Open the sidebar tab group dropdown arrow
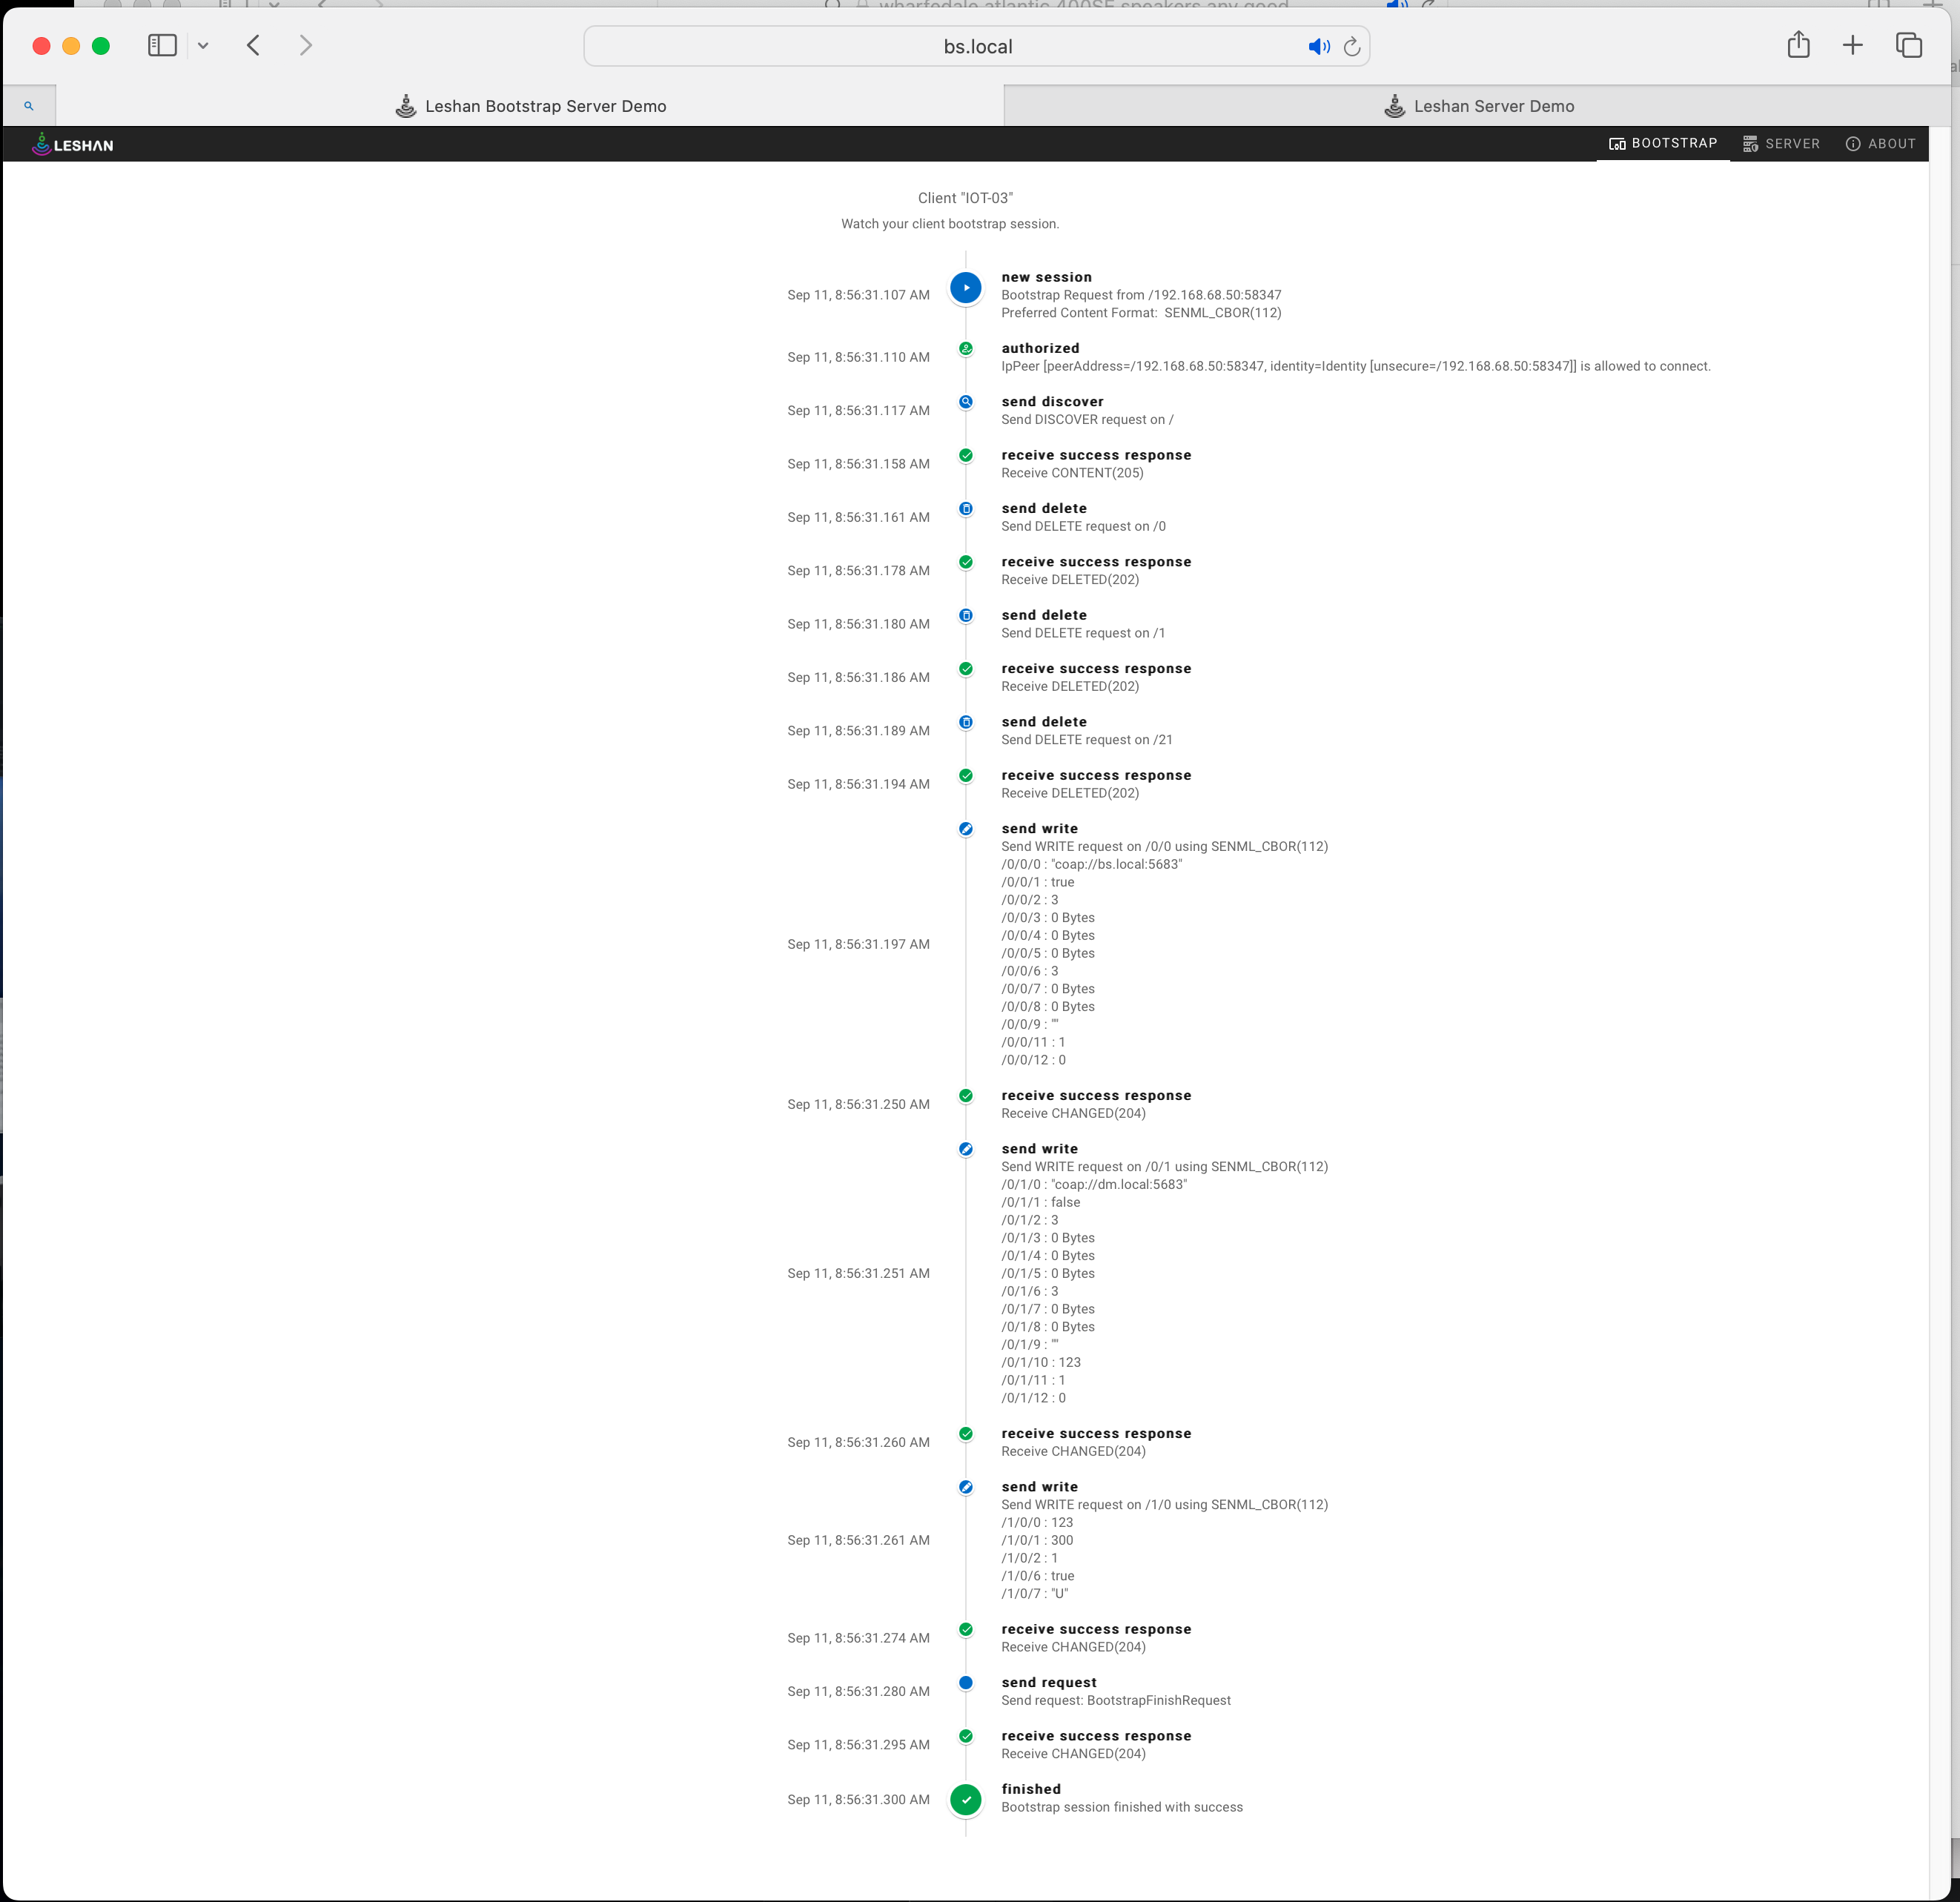 (x=203, y=45)
